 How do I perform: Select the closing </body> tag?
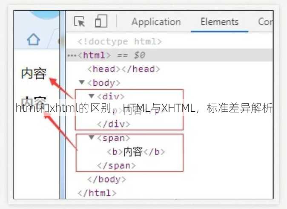[x=107, y=179]
